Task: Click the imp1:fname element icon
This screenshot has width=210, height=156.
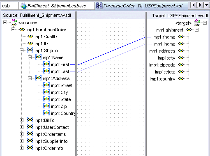Action: tap(181, 37)
